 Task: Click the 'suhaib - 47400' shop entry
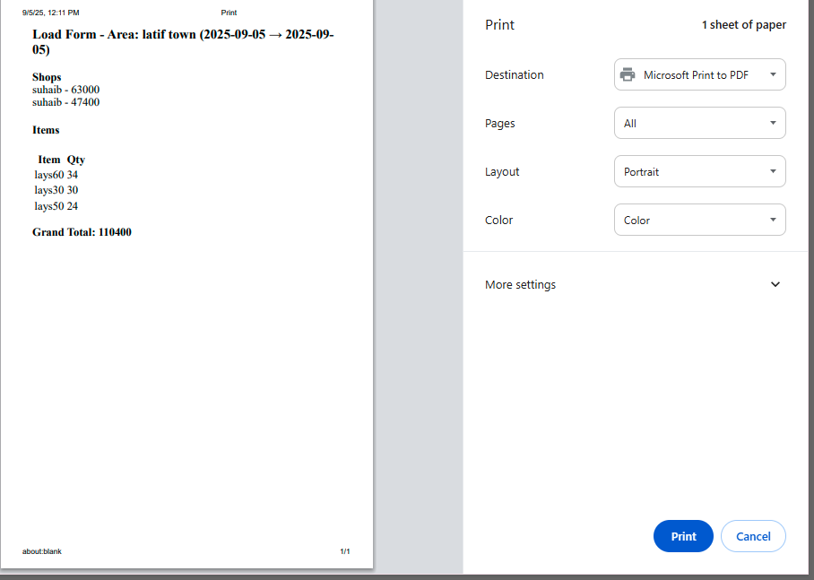point(65,102)
